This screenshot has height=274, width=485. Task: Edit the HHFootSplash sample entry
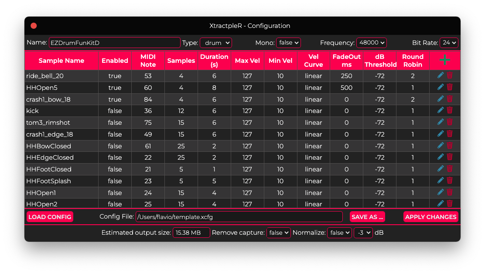pos(441,181)
